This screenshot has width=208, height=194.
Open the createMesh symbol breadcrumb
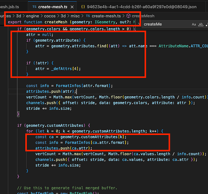tap(143, 16)
